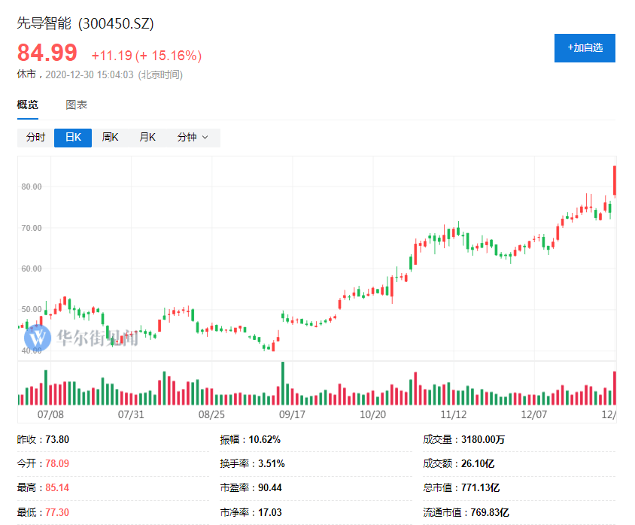
Task: Click the 成交量 value 3180.00万
Action: coord(483,439)
